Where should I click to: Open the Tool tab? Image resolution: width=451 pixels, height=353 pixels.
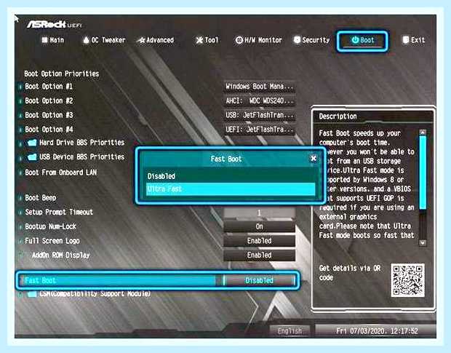coord(207,40)
